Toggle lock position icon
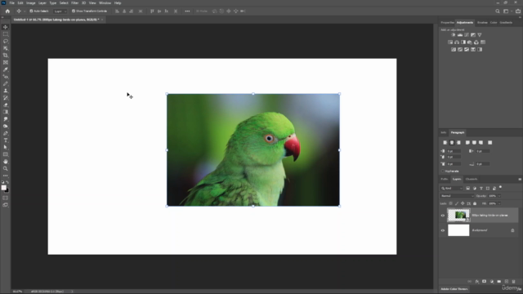This screenshot has width=523, height=294. [463, 203]
